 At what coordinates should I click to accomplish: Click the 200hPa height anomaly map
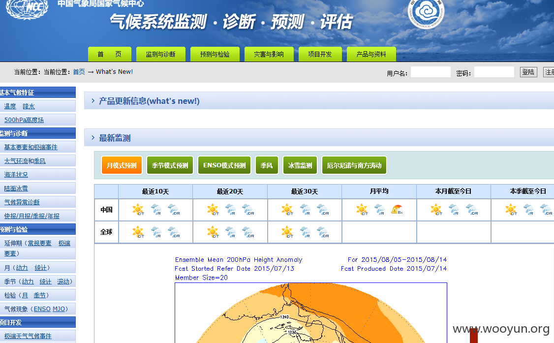(311, 313)
